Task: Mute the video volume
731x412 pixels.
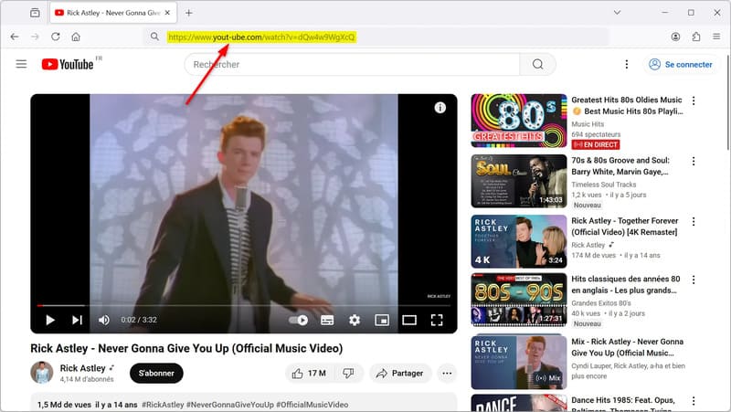Action: [104, 320]
